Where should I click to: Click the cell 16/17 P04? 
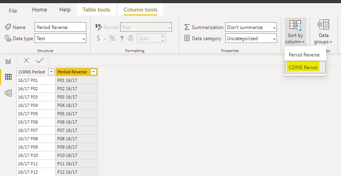pos(36,105)
